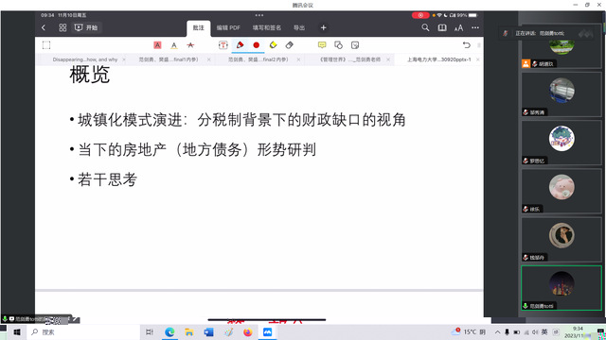This screenshot has height=340, width=606.
Task: Close the '...final1内参' document tab
Action: click(x=209, y=59)
